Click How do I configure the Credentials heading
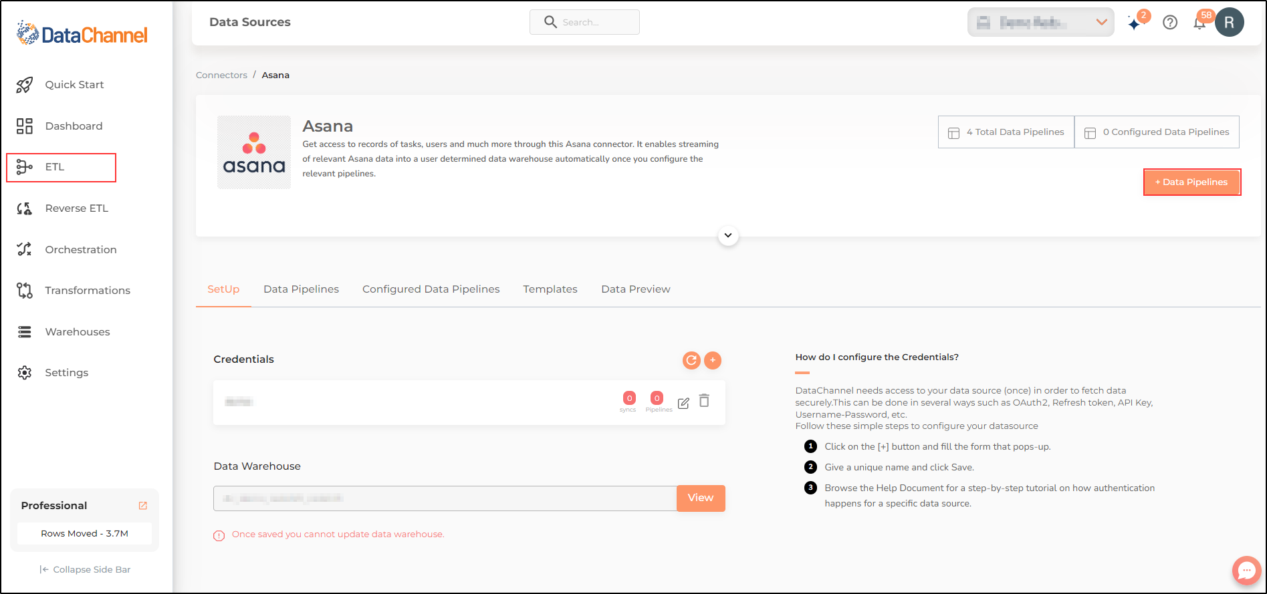 tap(877, 357)
